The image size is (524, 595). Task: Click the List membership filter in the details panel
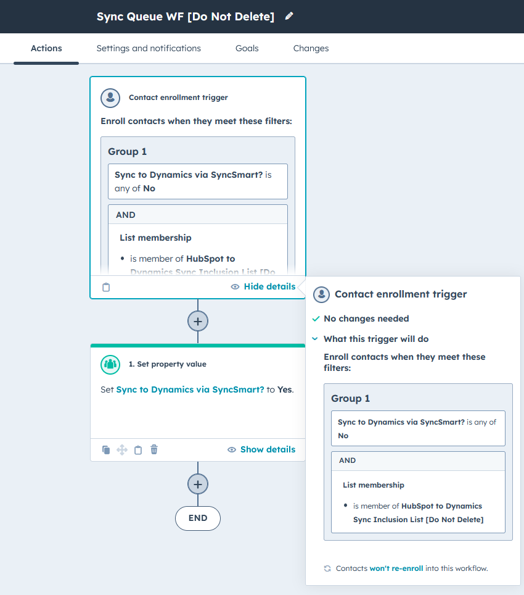[x=419, y=502]
